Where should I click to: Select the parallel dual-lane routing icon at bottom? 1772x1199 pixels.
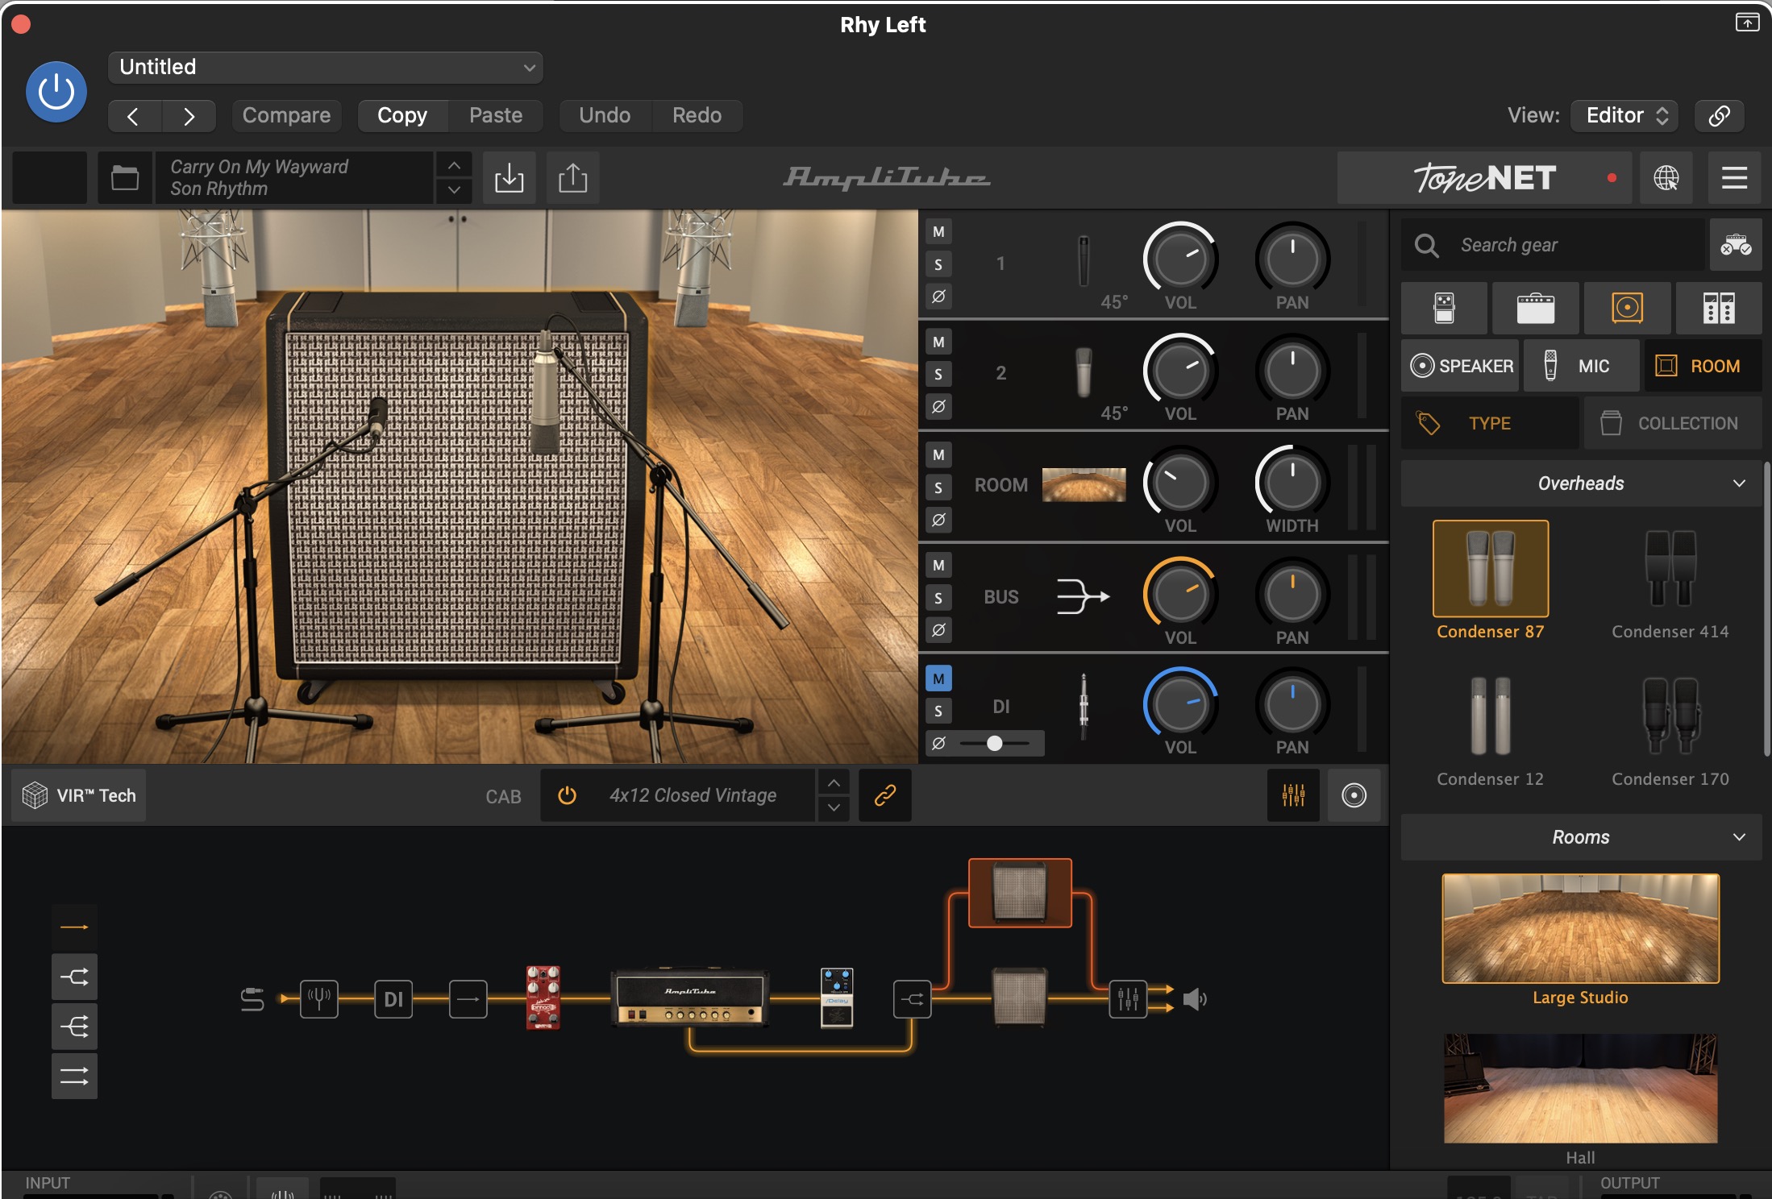(x=74, y=1076)
